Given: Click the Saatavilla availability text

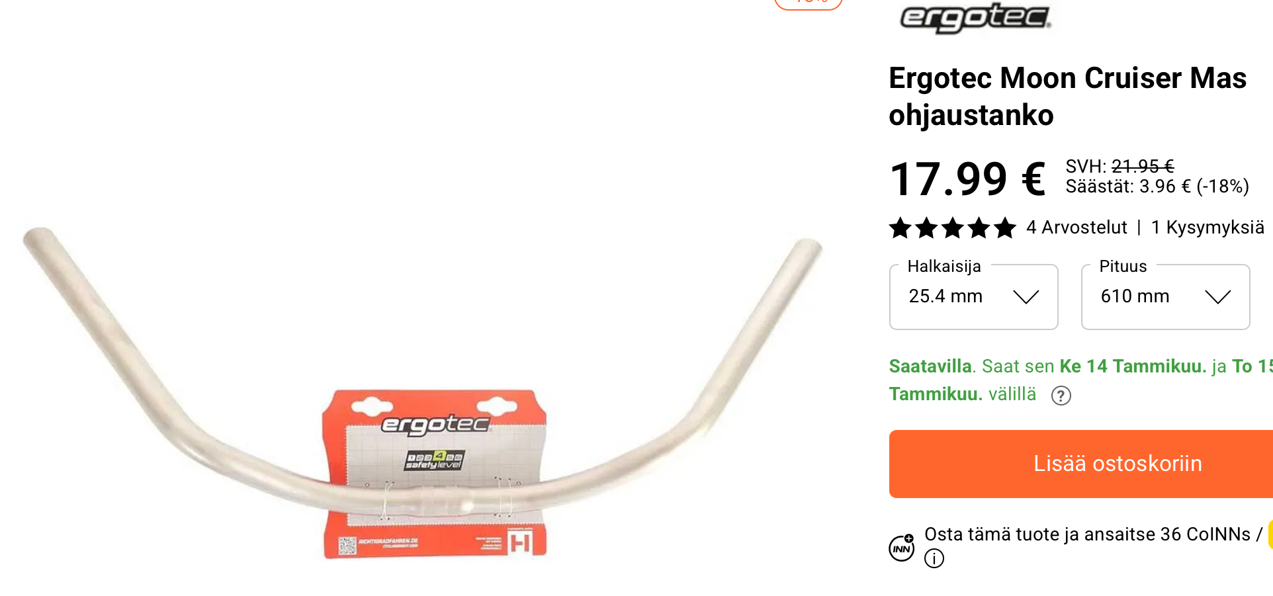Looking at the screenshot, I should click(931, 366).
